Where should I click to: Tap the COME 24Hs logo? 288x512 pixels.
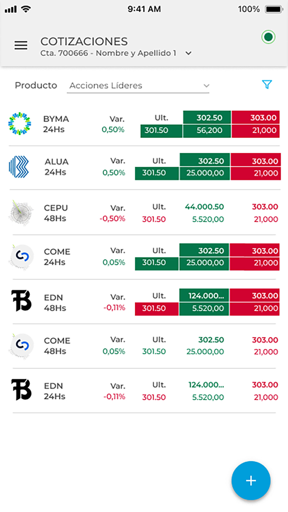(x=21, y=257)
